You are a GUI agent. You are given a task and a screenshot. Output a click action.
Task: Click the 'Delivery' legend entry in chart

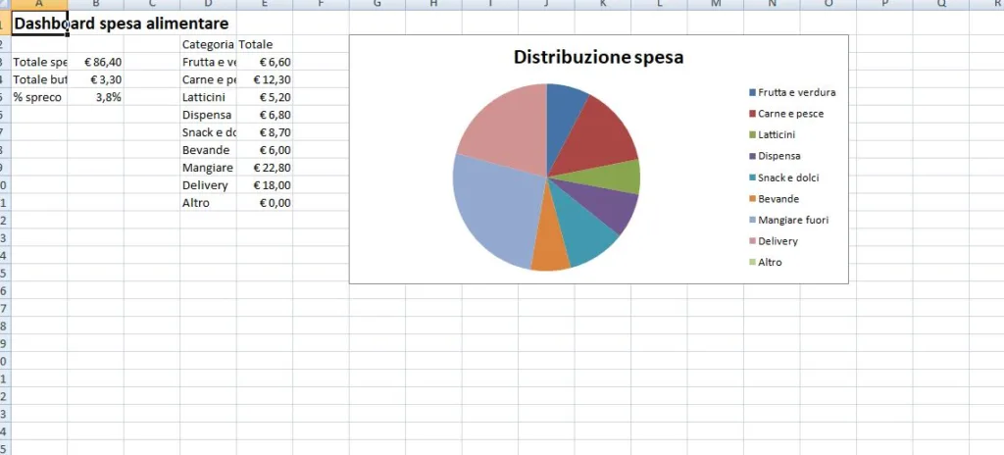[778, 241]
